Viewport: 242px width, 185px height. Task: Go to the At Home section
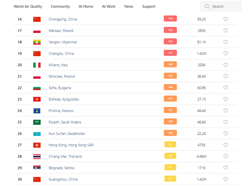pos(86,6)
